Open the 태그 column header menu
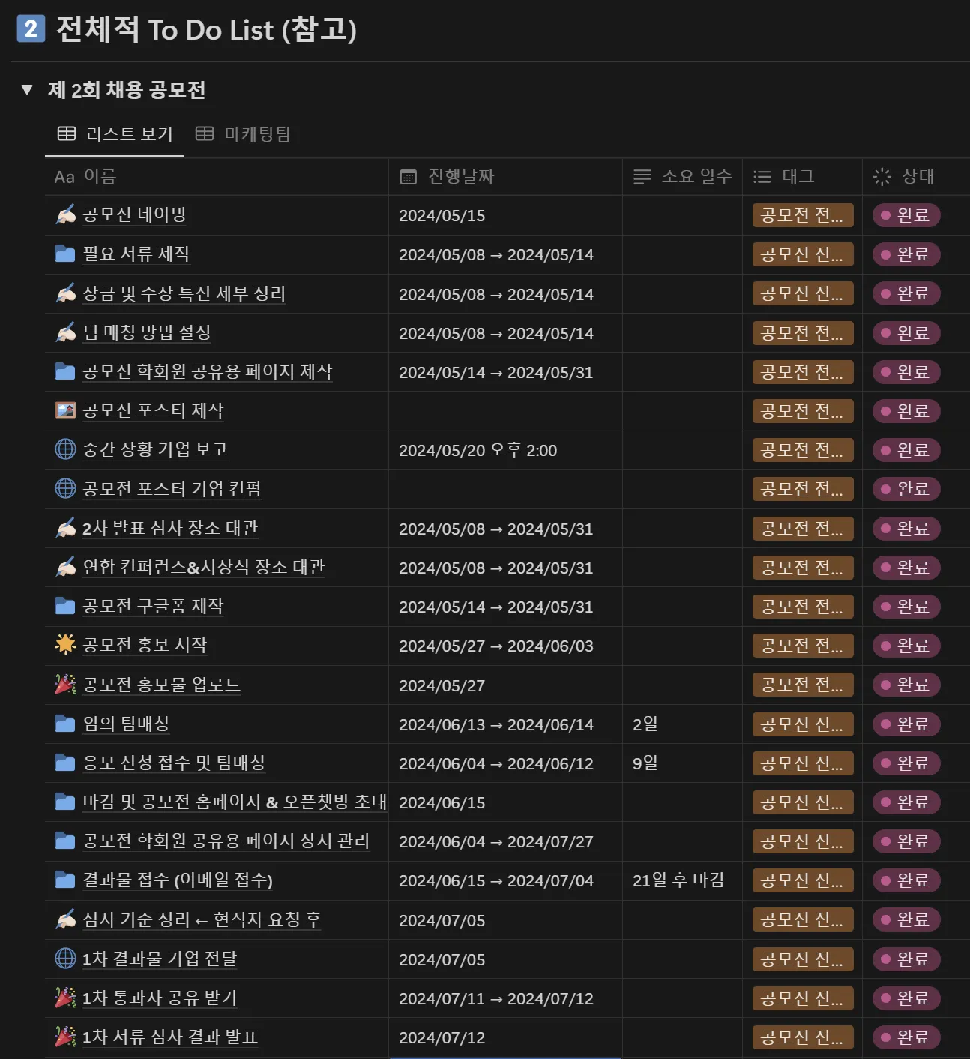The height and width of the screenshot is (1059, 970). (798, 177)
